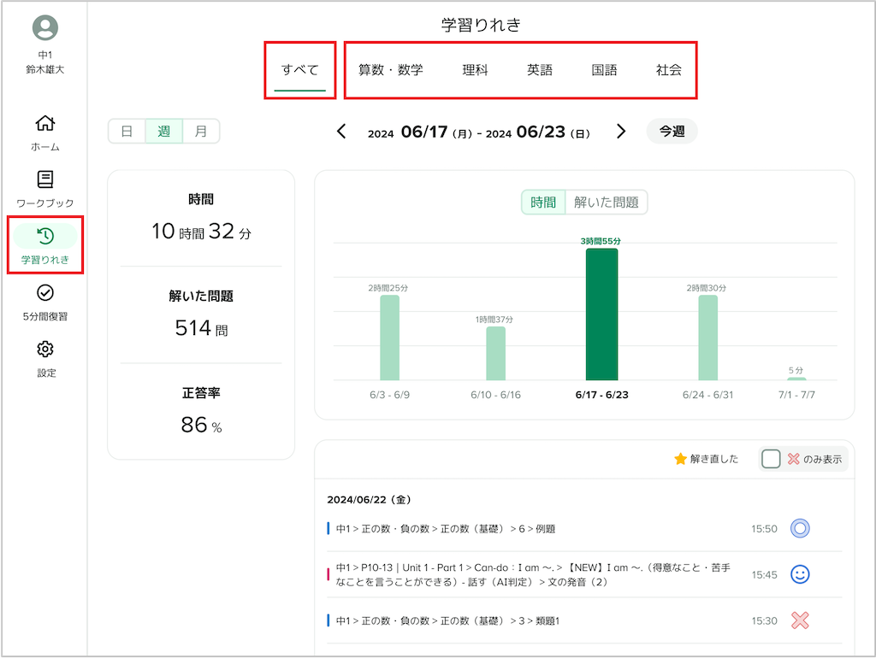The width and height of the screenshot is (876, 658).
Task: Select the すべて subject tab
Action: [300, 70]
